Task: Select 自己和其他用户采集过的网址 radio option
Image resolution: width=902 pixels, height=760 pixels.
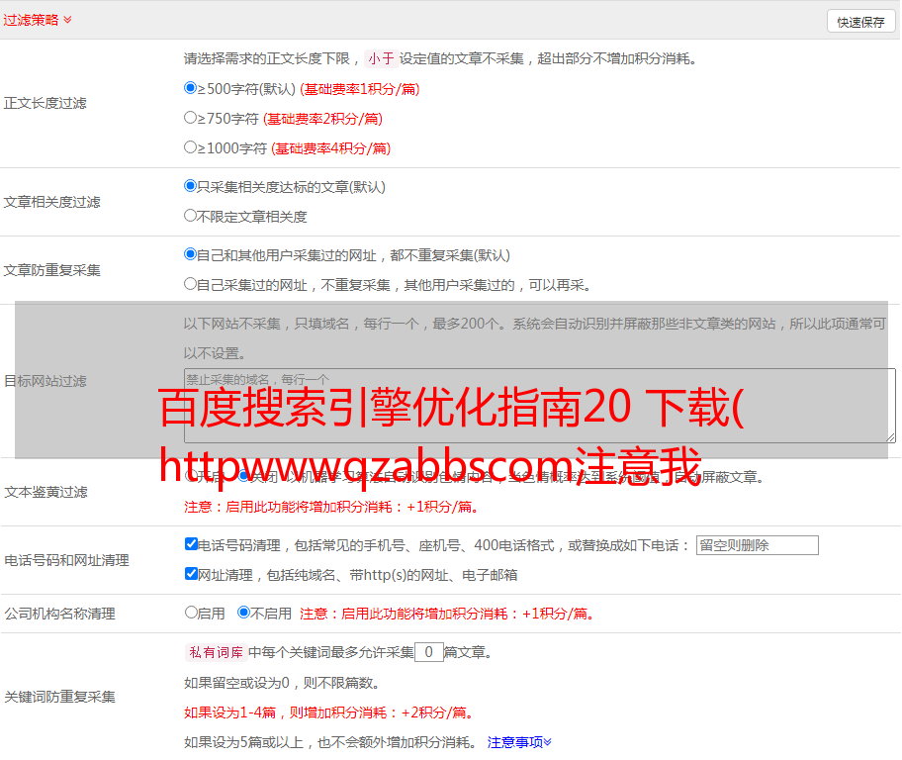Action: [191, 254]
